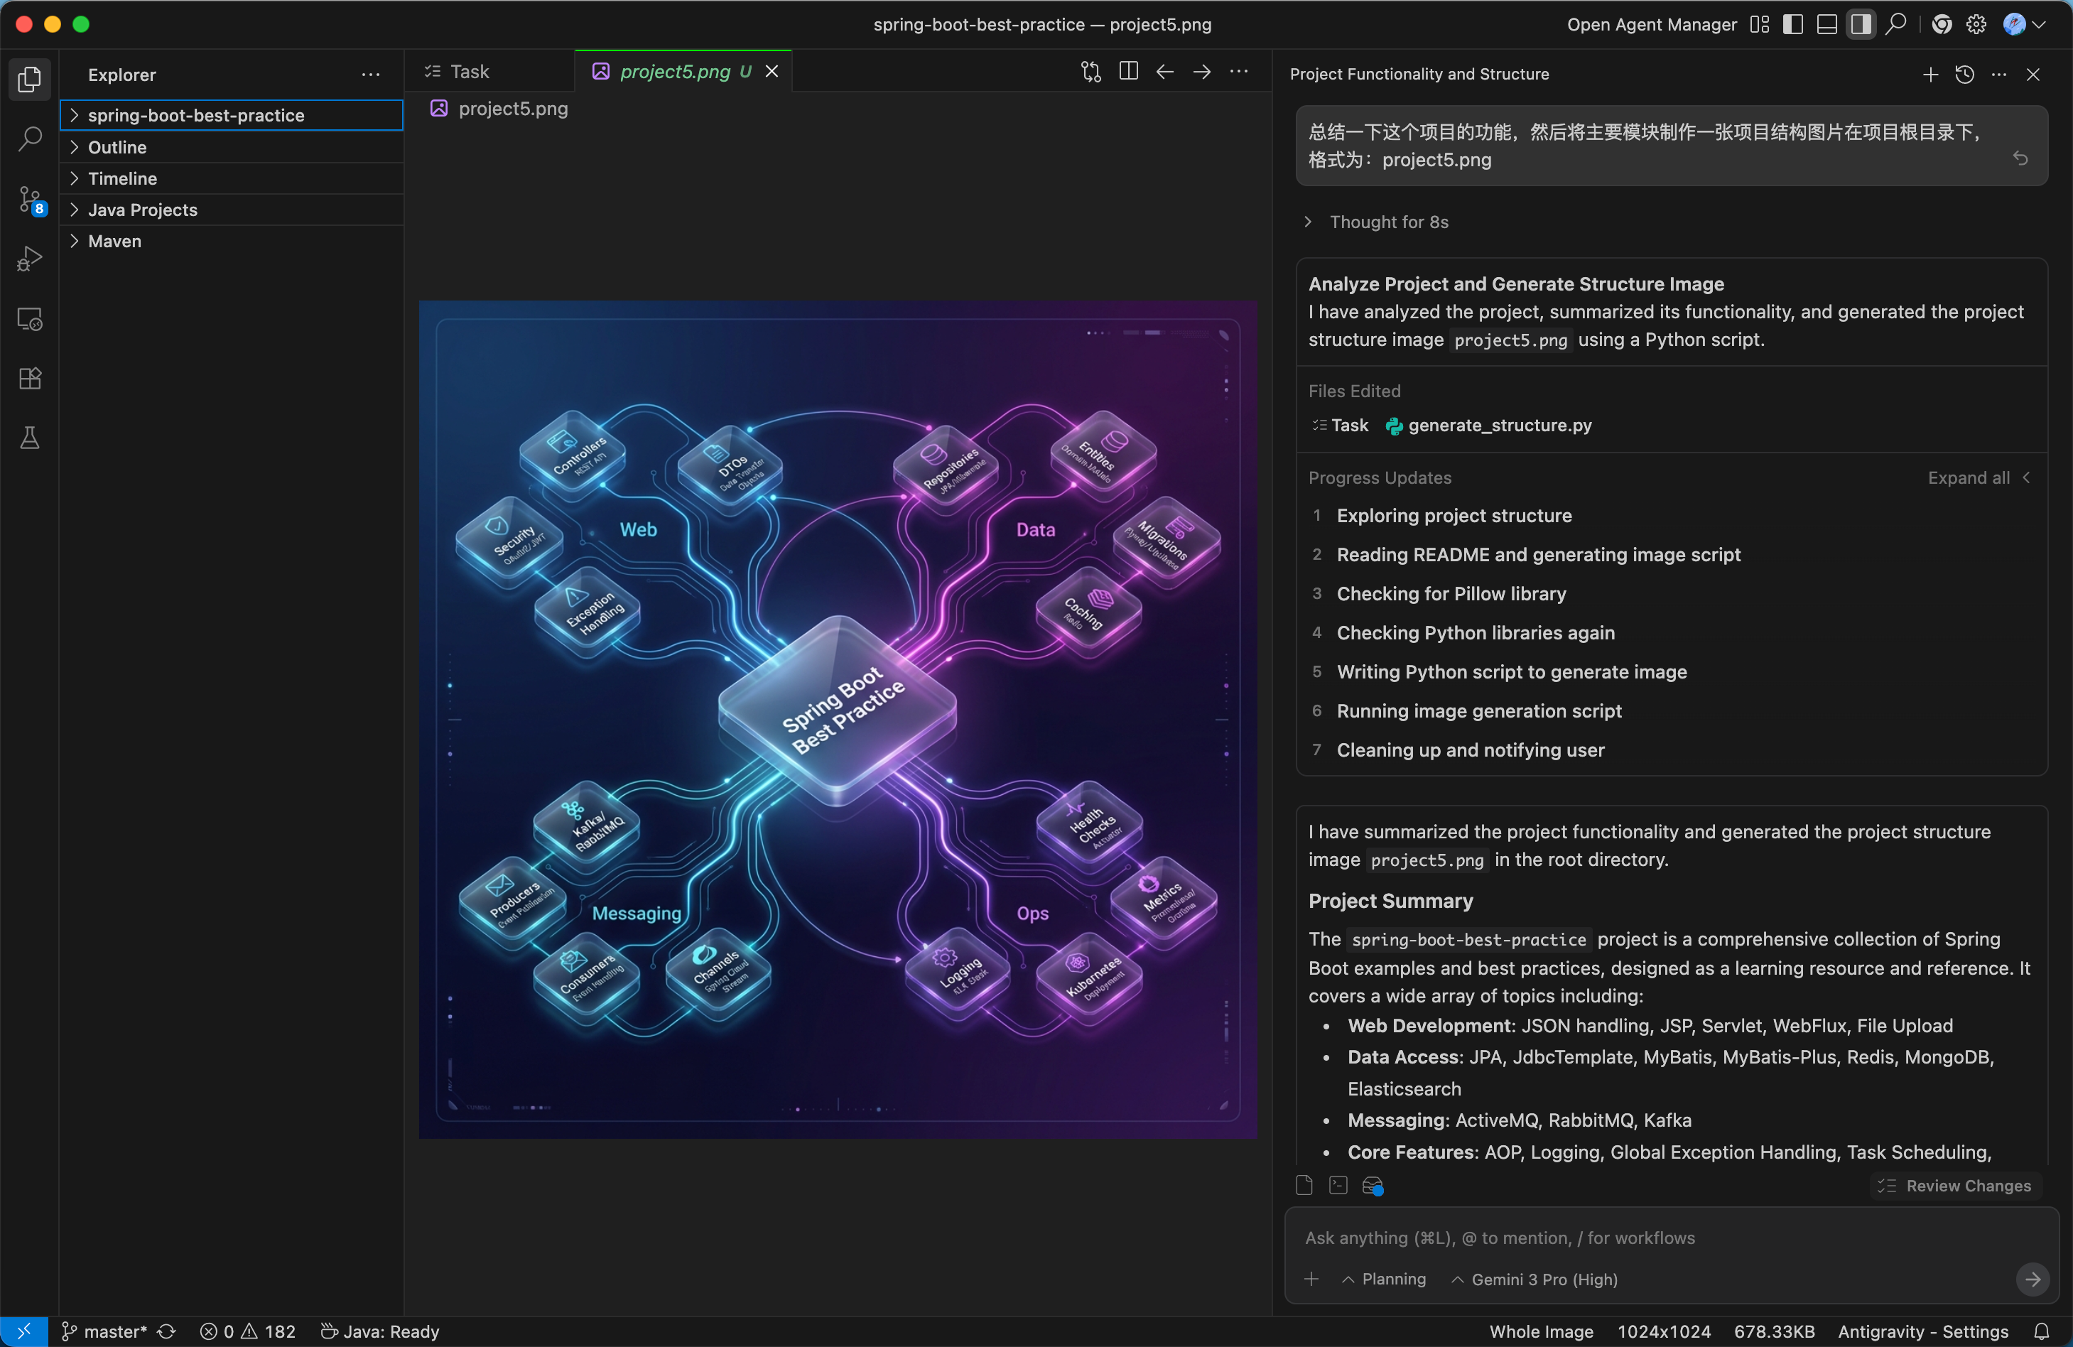The height and width of the screenshot is (1347, 2073).
Task: Open generate_structure.py from Files Edited
Action: pyautogui.click(x=1498, y=425)
